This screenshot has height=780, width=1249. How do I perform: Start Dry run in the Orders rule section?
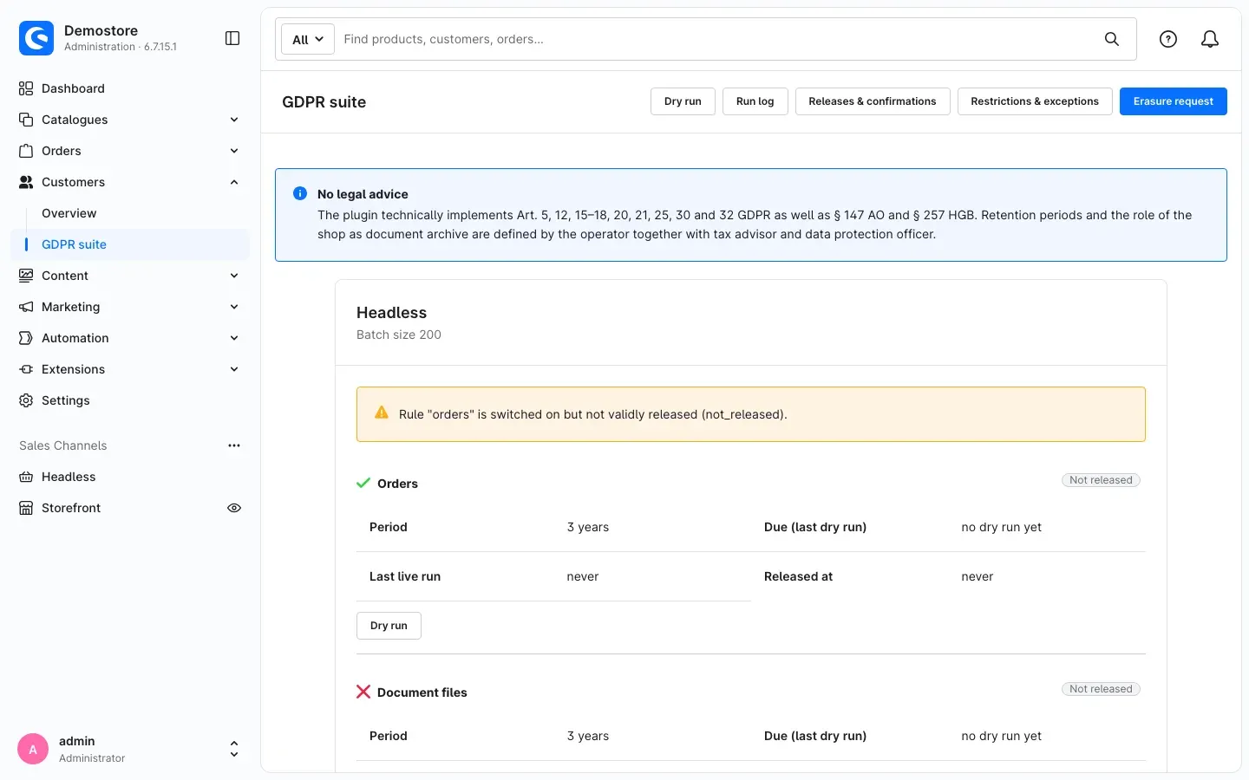[x=389, y=626]
